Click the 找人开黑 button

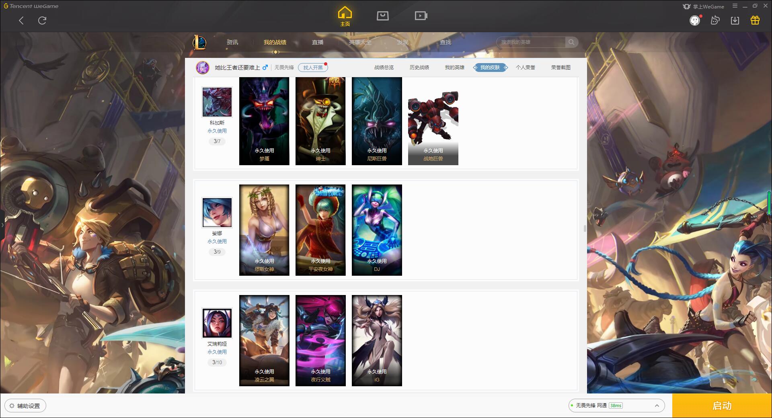313,68
